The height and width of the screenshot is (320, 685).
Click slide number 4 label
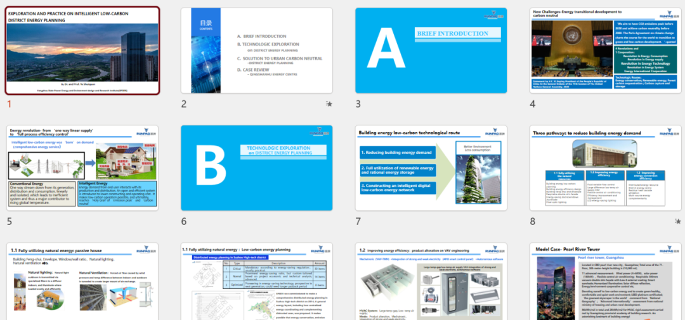533,105
